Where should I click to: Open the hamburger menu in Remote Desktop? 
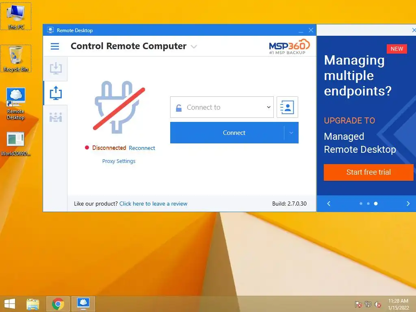(55, 46)
